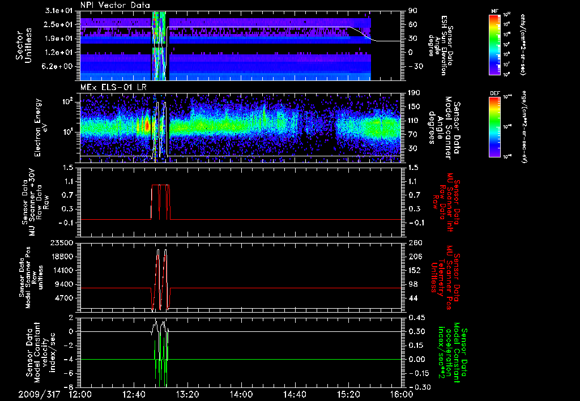Viewport: 580px width, 401px height.
Task: Click the "90" sun elevation tick
Action: pos(413,11)
